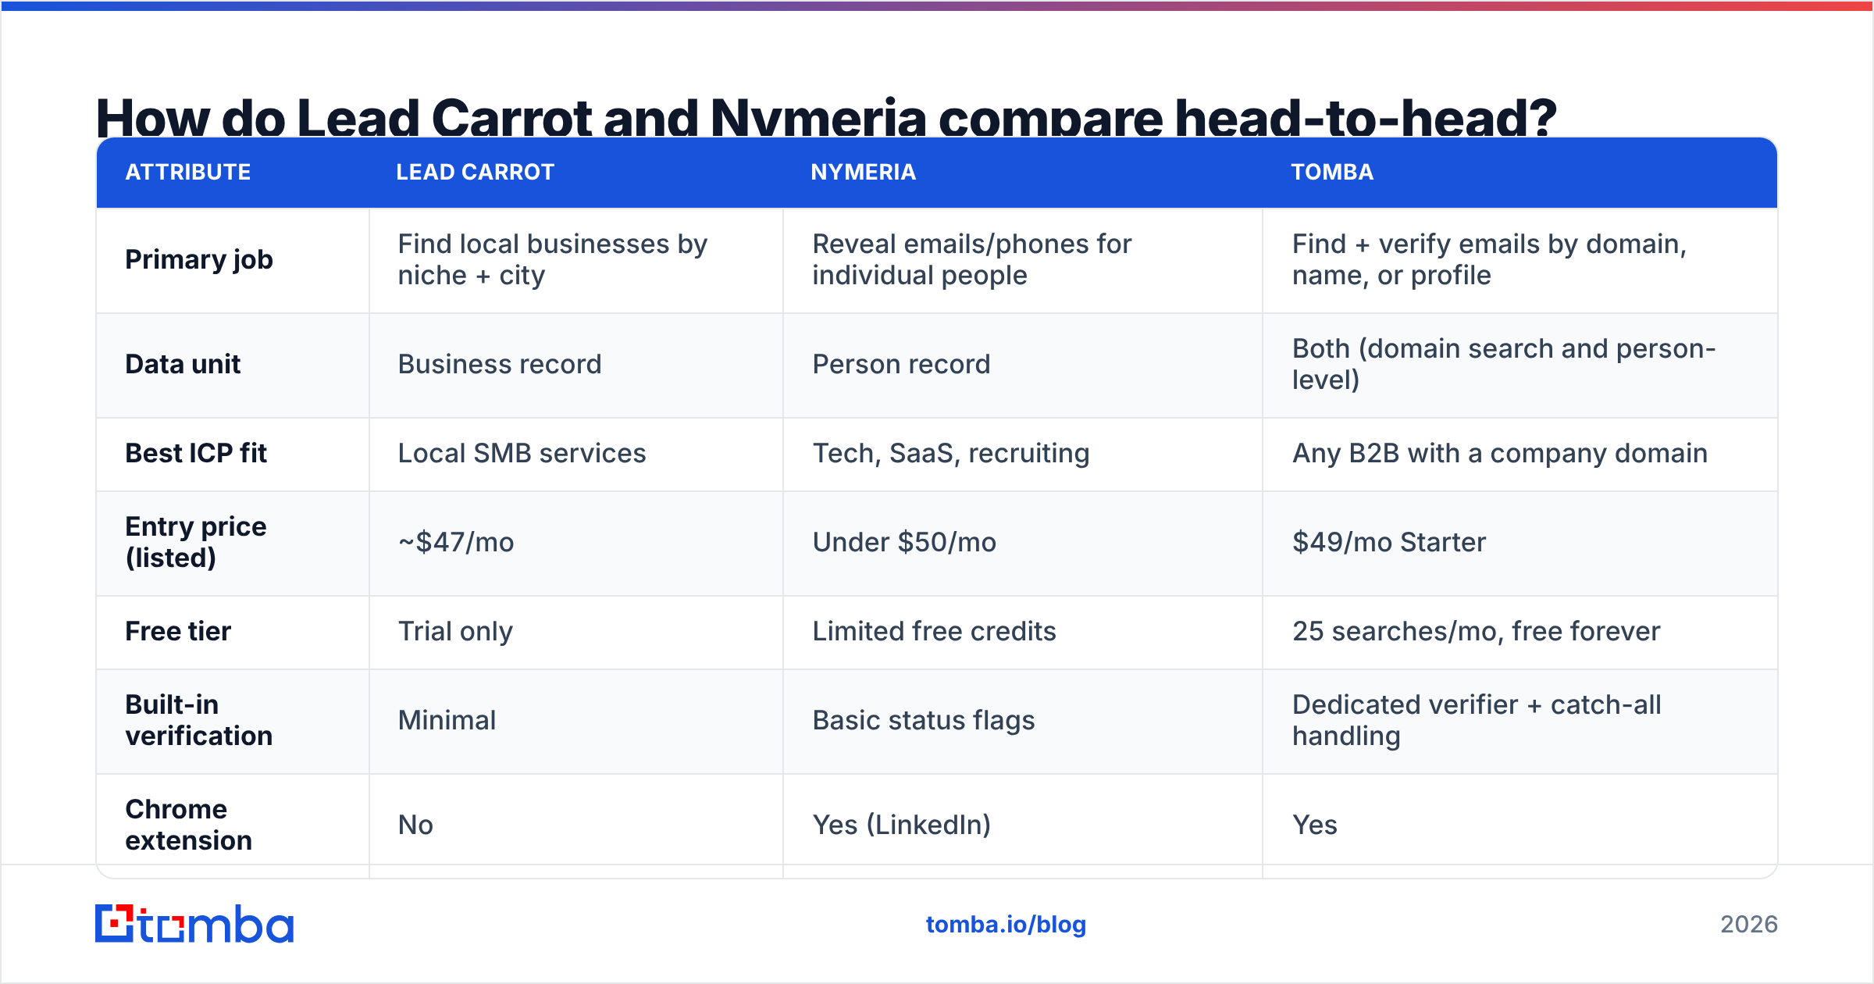This screenshot has width=1874, height=984.
Task: Click the 'Chrome extension' row label
Action: click(x=189, y=825)
